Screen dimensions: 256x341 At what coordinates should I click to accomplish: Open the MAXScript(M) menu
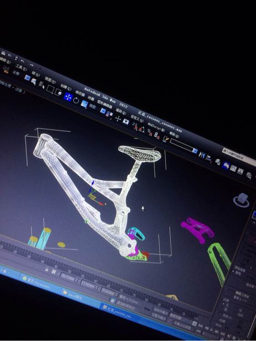(x=156, y=127)
